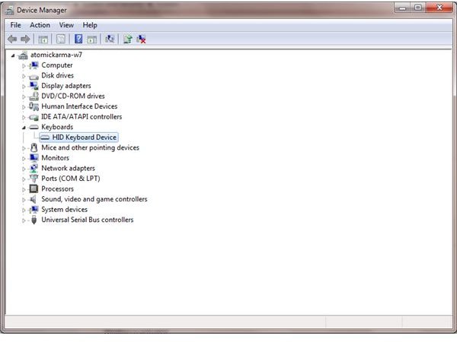Click the speaker icon for Sound controllers

[34, 199]
